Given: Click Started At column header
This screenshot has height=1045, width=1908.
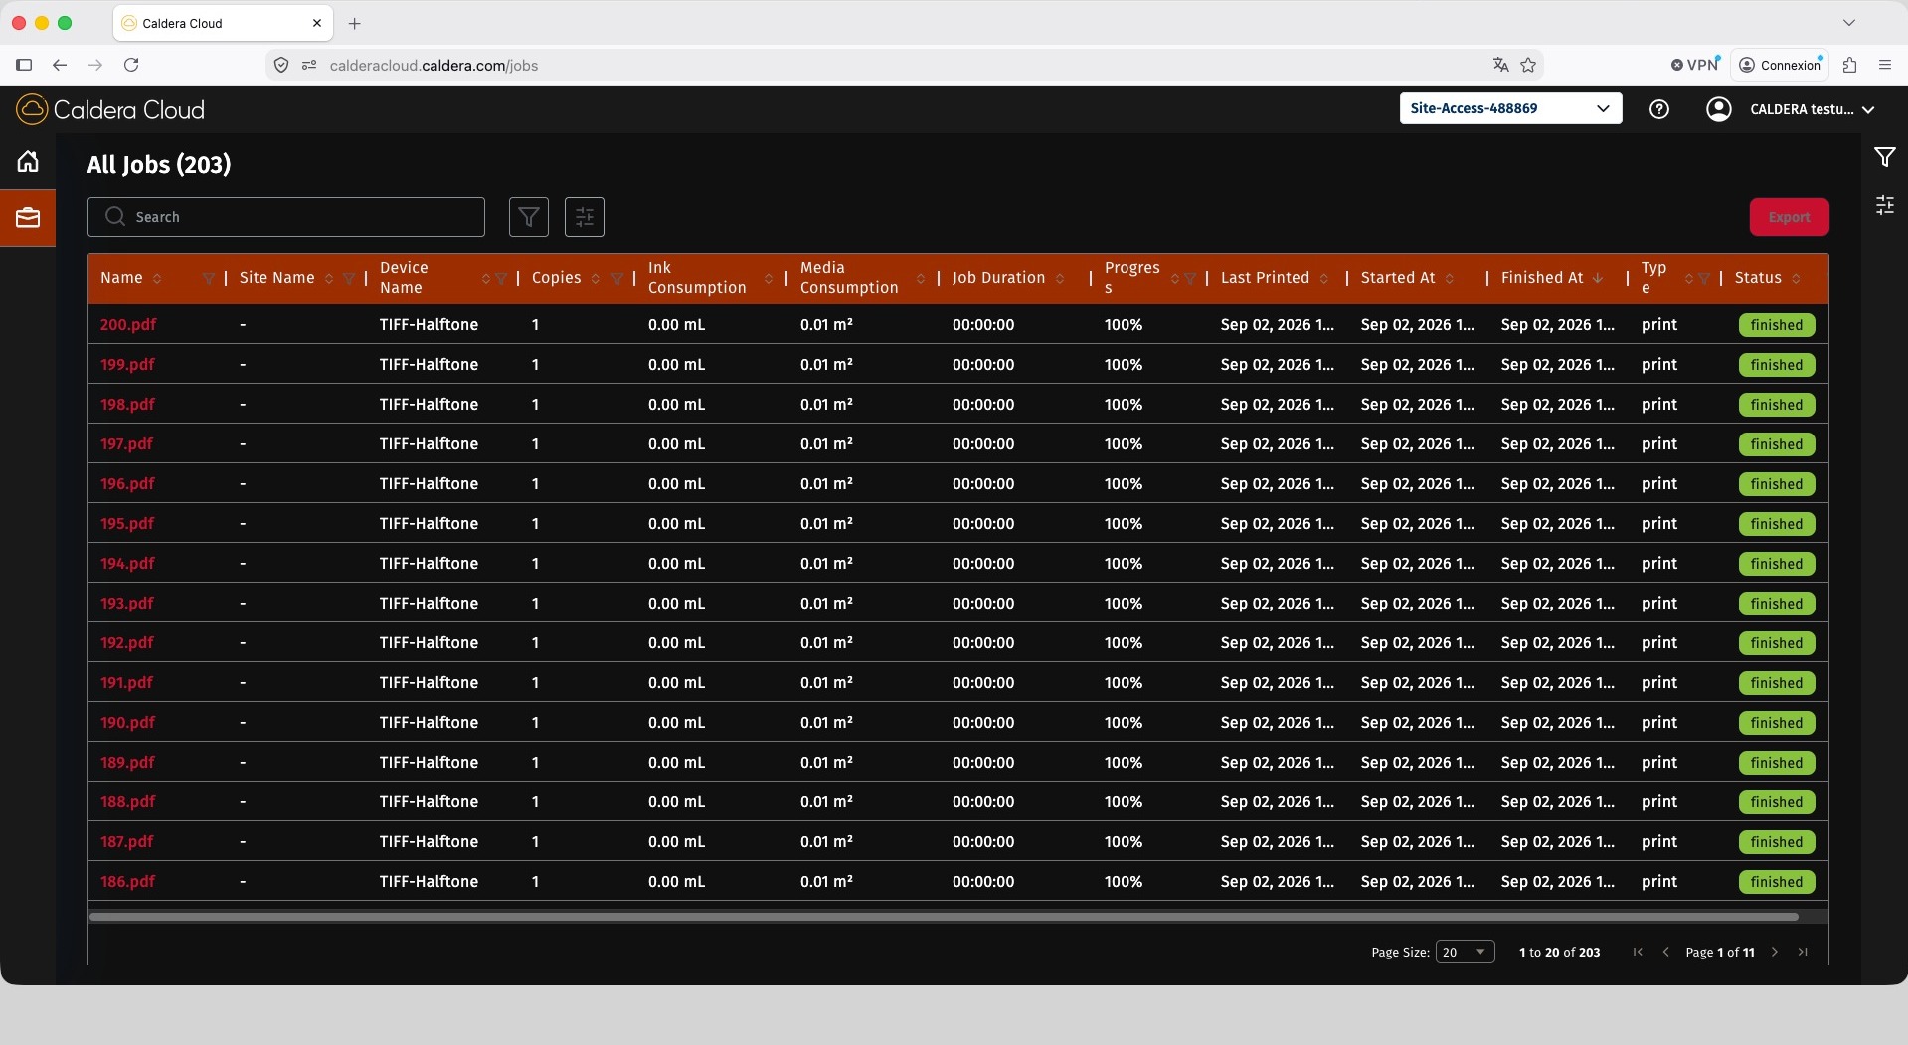Looking at the screenshot, I should click(x=1398, y=278).
